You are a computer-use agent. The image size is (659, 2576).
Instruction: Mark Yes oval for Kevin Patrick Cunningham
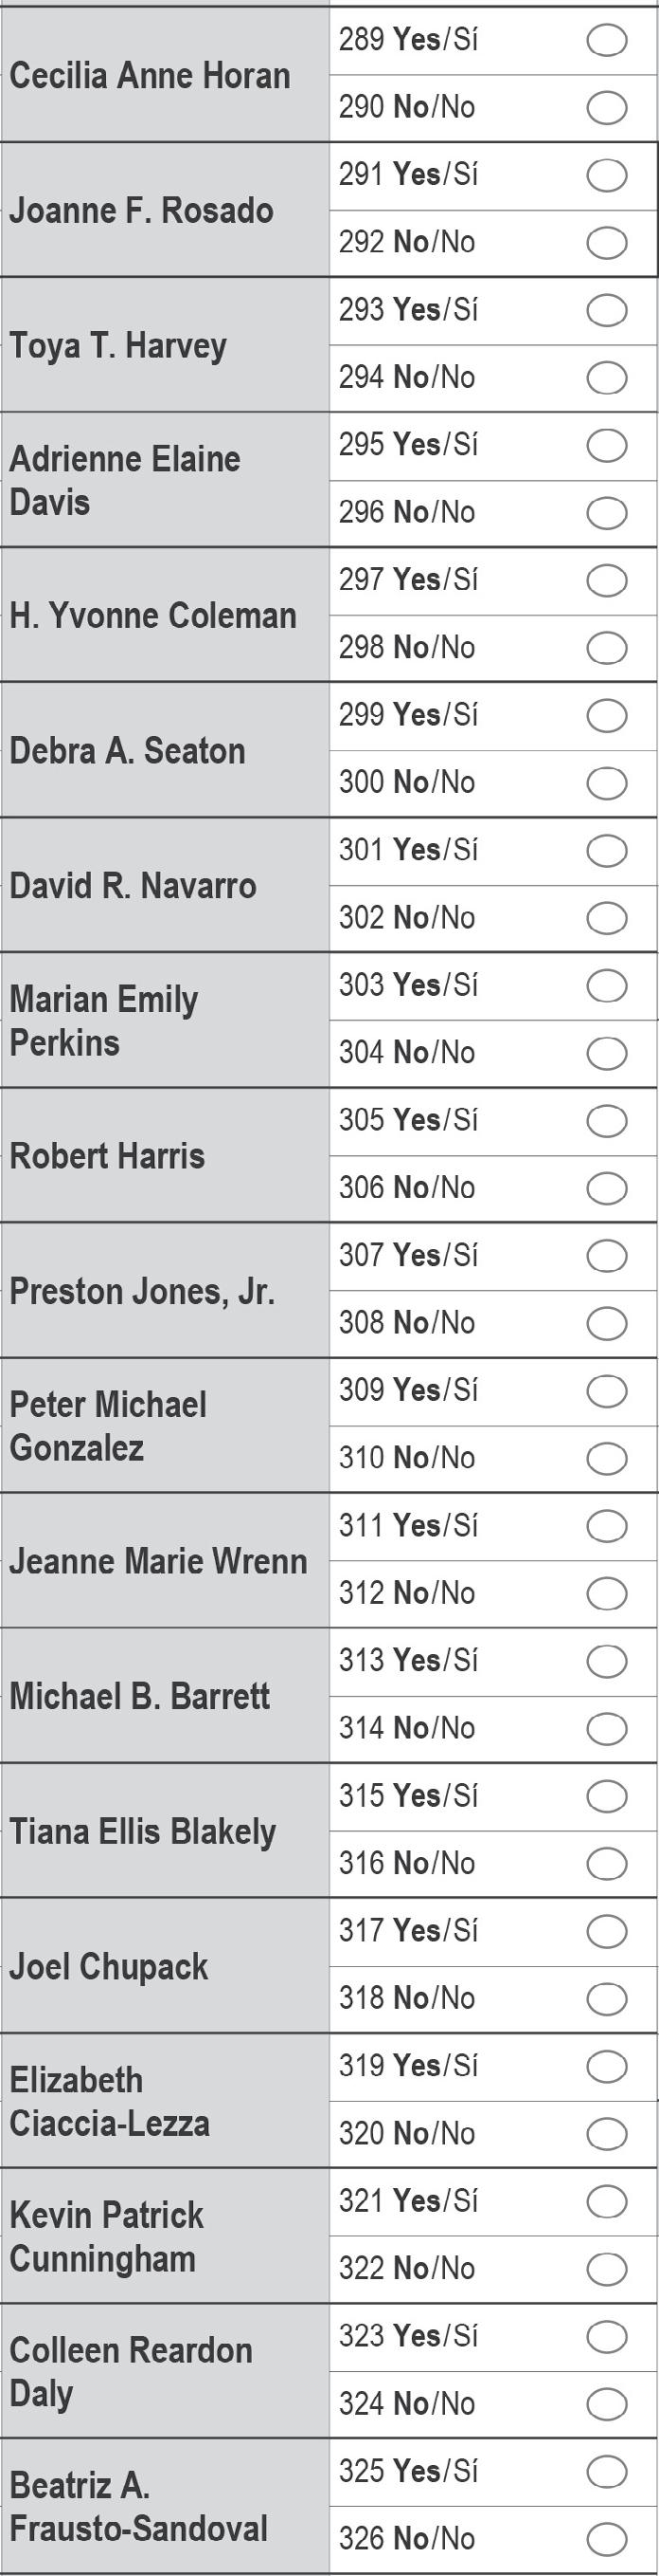(x=606, y=2201)
